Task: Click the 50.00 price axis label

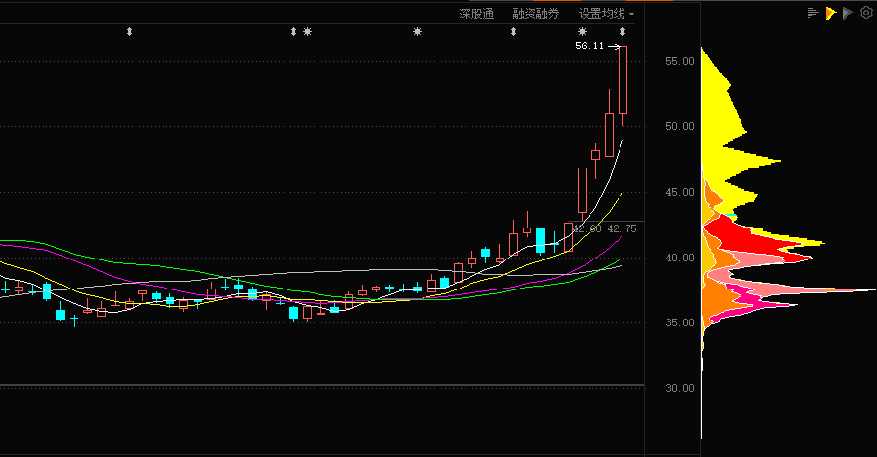Action: pos(680,126)
